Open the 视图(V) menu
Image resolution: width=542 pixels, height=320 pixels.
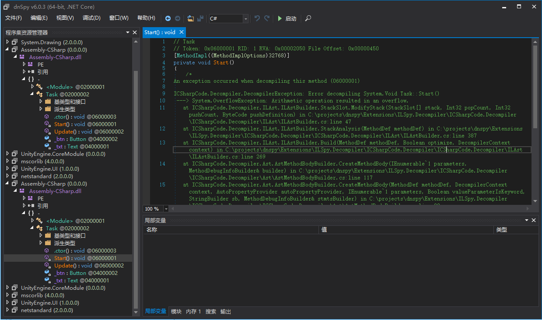[65, 18]
